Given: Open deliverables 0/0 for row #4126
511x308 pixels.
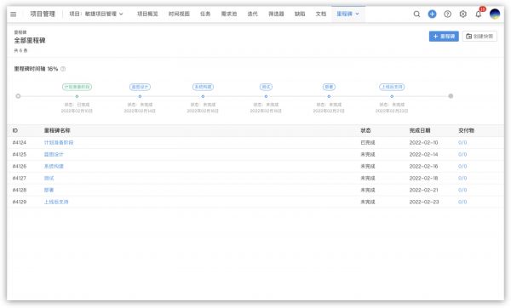Looking at the screenshot, I should 462,167.
